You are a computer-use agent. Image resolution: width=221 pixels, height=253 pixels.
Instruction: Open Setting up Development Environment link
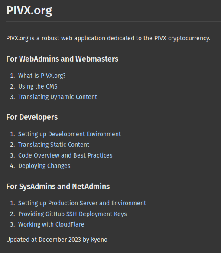click(69, 134)
